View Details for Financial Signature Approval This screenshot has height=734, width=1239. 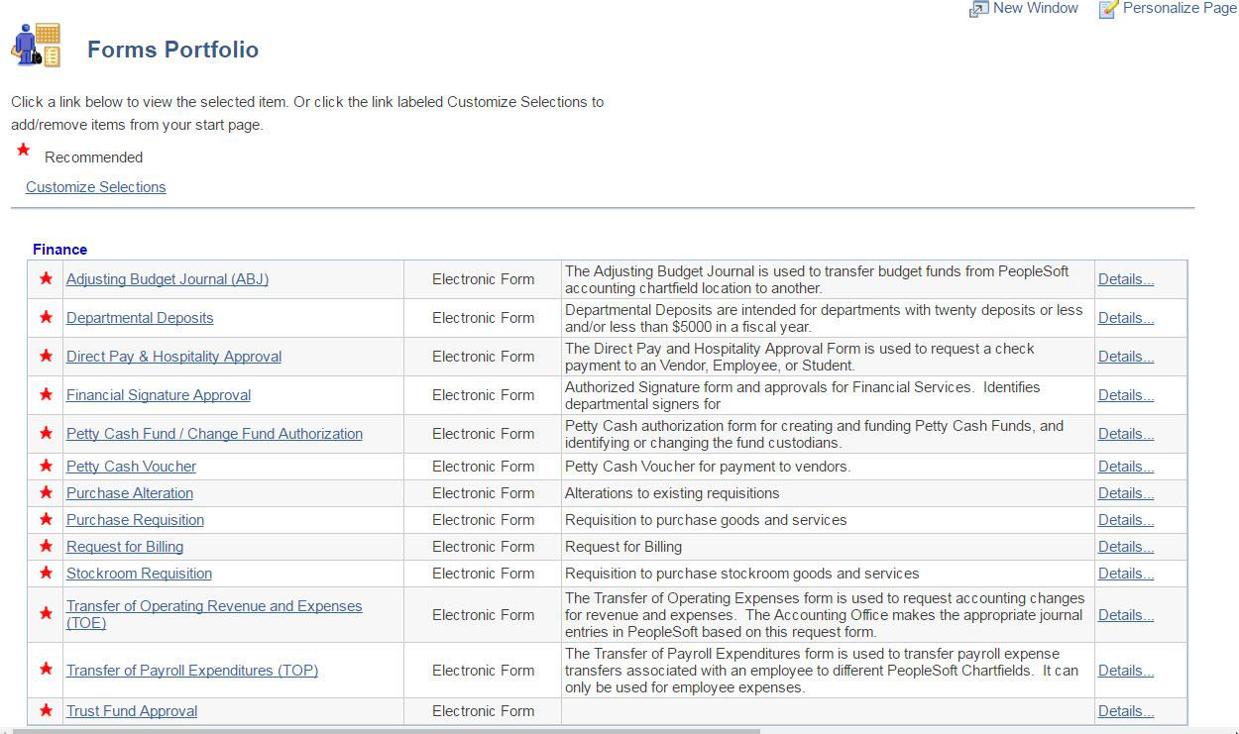pyautogui.click(x=1126, y=395)
